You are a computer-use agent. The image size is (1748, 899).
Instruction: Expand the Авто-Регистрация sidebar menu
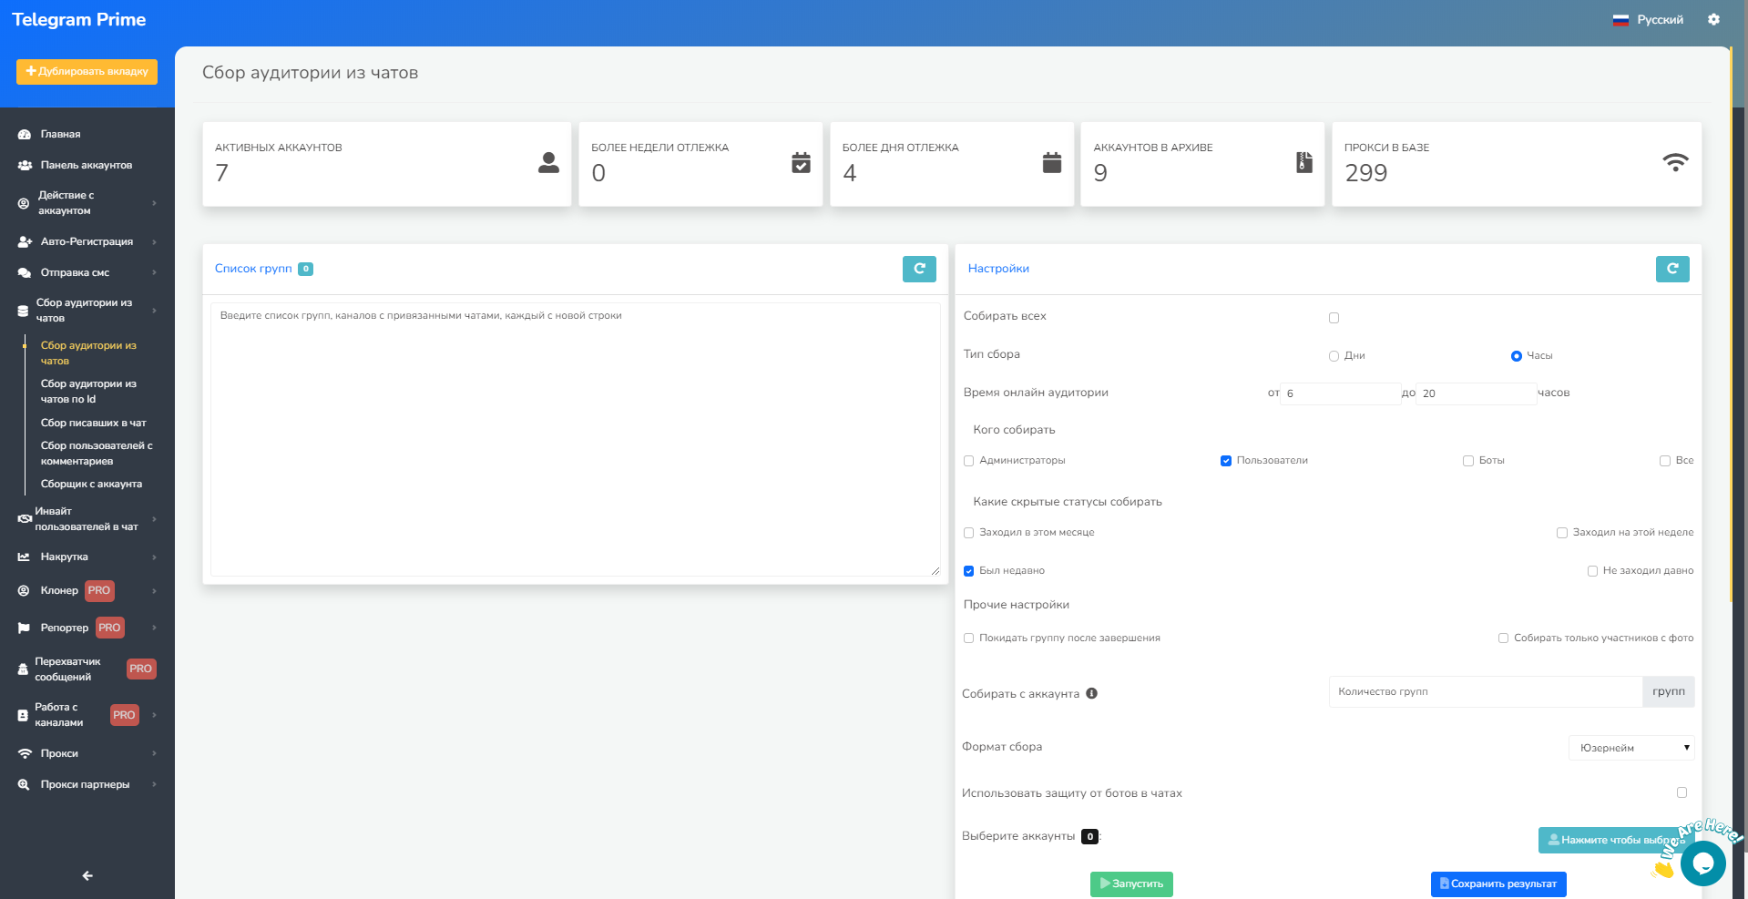point(87,241)
